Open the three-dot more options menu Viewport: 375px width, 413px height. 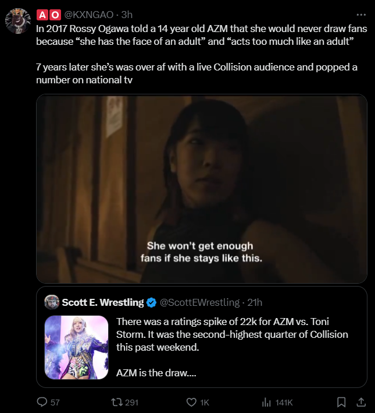pos(361,13)
